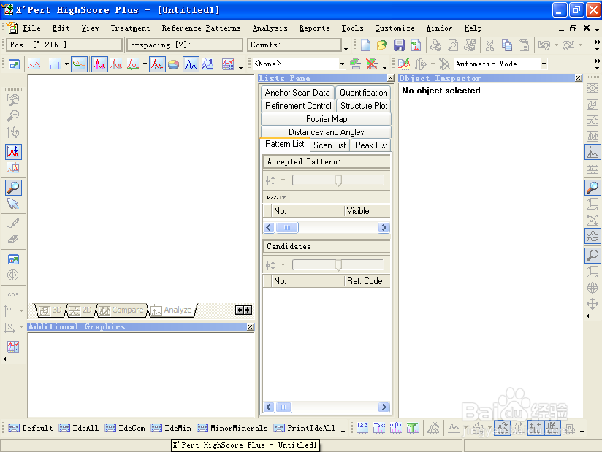Save the document with the floppy disk icon
The width and height of the screenshot is (602, 452).
click(399, 45)
